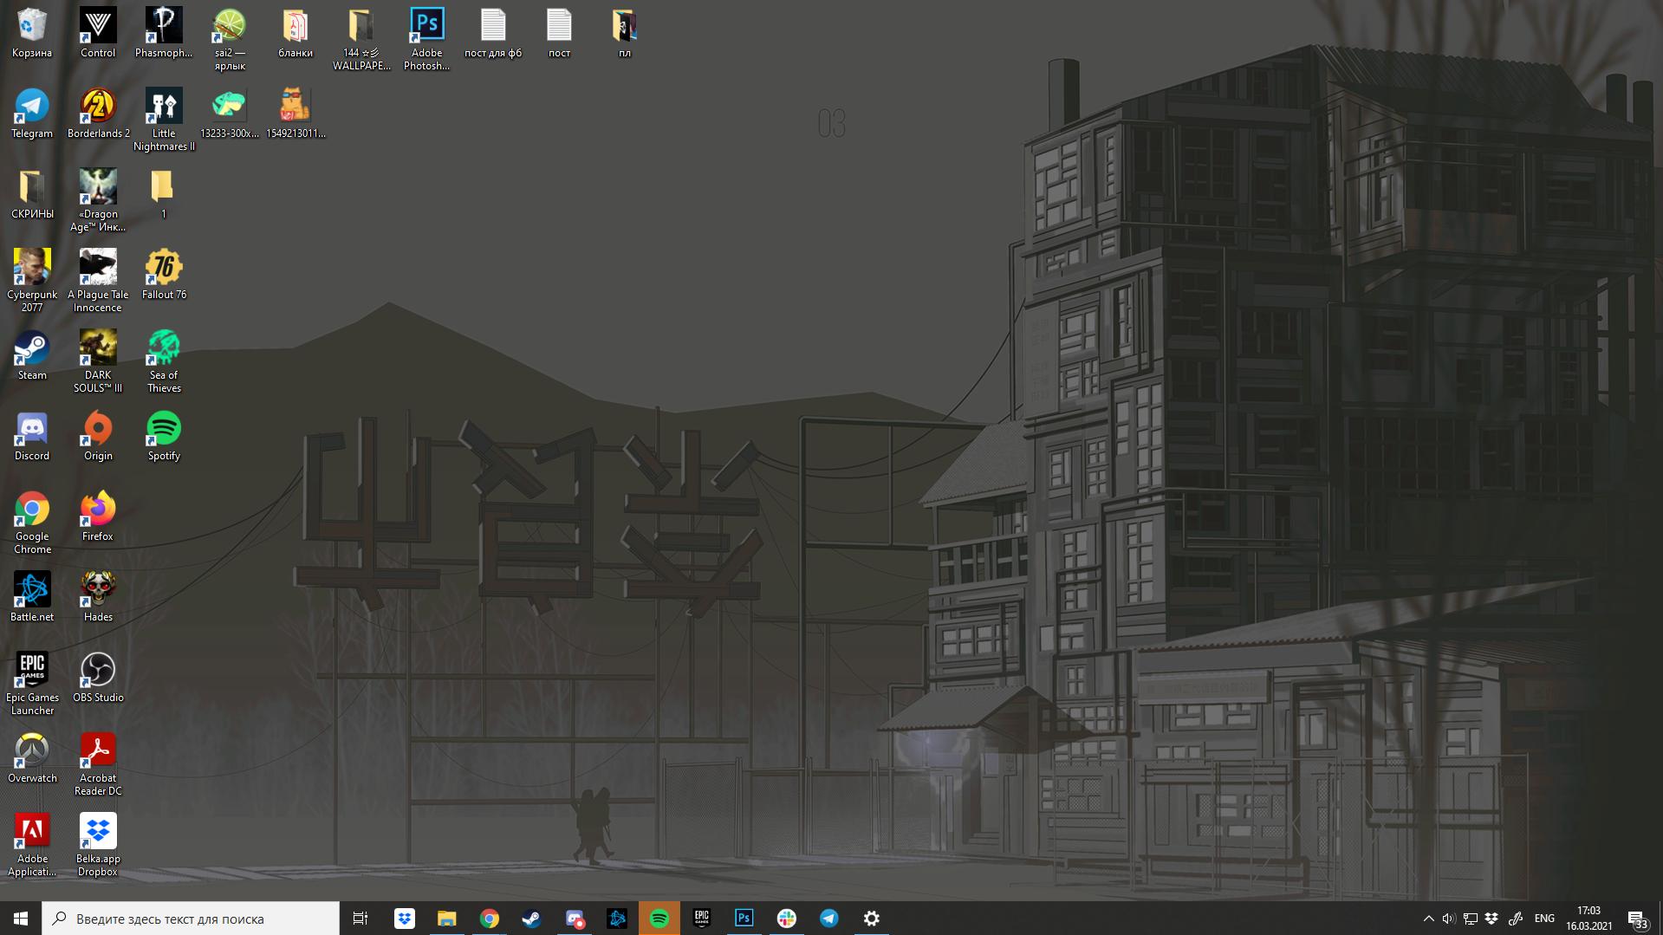This screenshot has height=935, width=1663.
Task: Select the Epic Games Launcher desktop shortcut
Action: coord(32,685)
